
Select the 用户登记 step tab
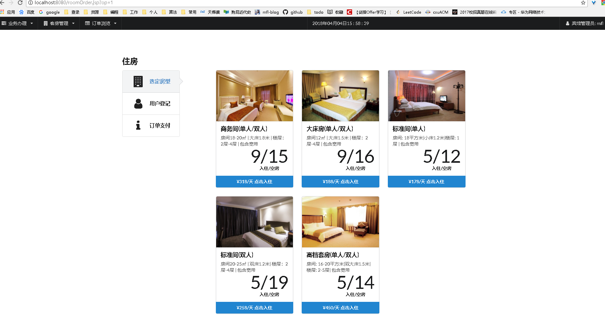(x=151, y=103)
